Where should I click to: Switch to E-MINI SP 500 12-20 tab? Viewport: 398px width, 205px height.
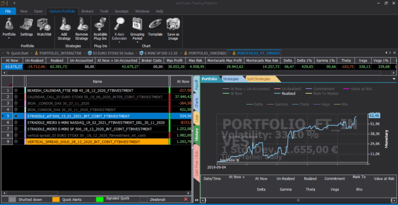coord(159,53)
